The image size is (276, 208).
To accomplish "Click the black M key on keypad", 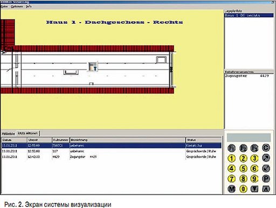I will click(x=232, y=189).
